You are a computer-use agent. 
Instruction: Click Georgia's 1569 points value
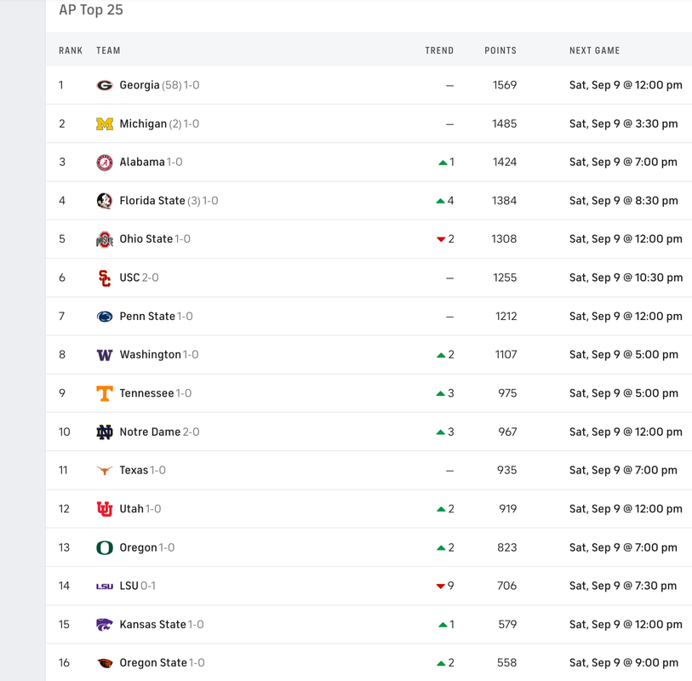pos(505,85)
